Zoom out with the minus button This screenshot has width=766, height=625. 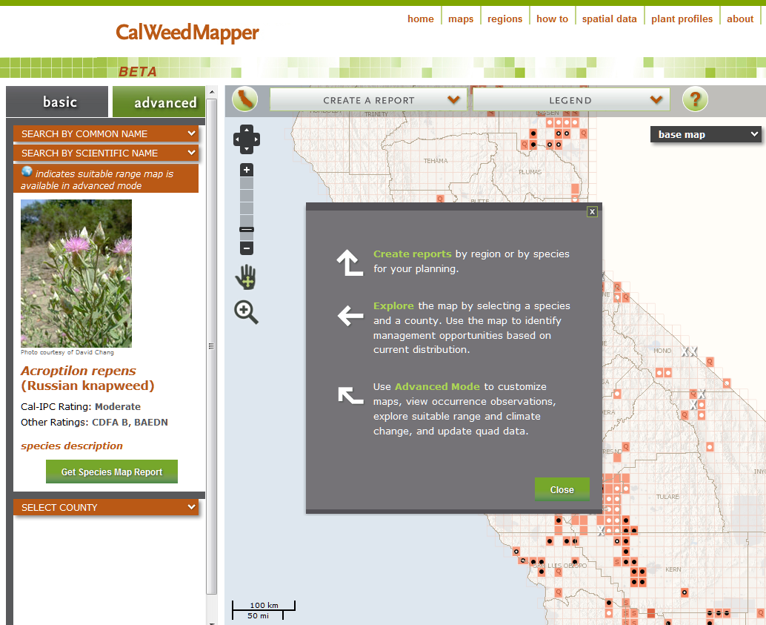[x=247, y=248]
